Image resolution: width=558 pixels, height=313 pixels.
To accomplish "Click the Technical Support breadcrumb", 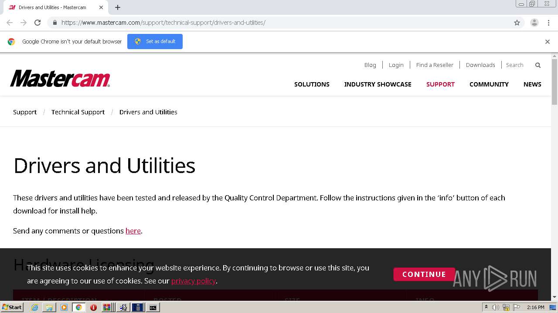I will click(x=78, y=112).
